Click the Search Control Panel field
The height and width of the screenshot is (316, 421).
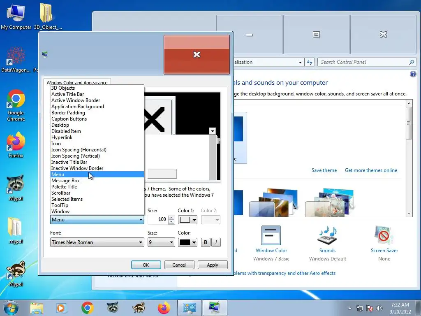click(x=363, y=62)
